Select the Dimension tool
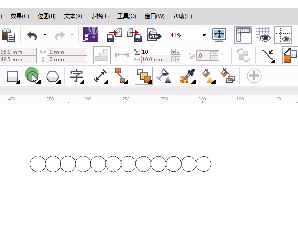The width and height of the screenshot is (298, 239). click(x=101, y=76)
